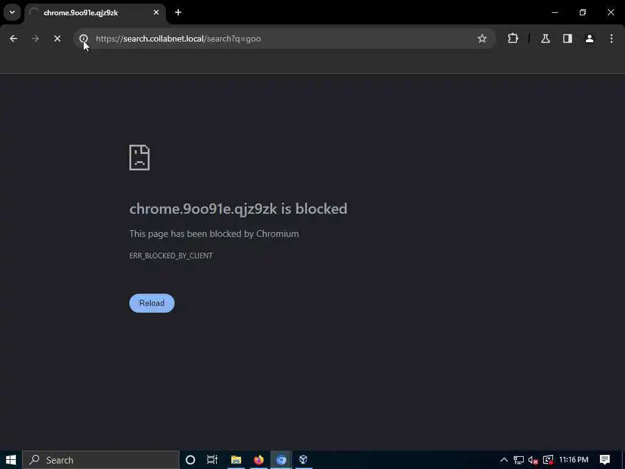Launch Firefox from the taskbar
This screenshot has height=469, width=625.
(259, 460)
